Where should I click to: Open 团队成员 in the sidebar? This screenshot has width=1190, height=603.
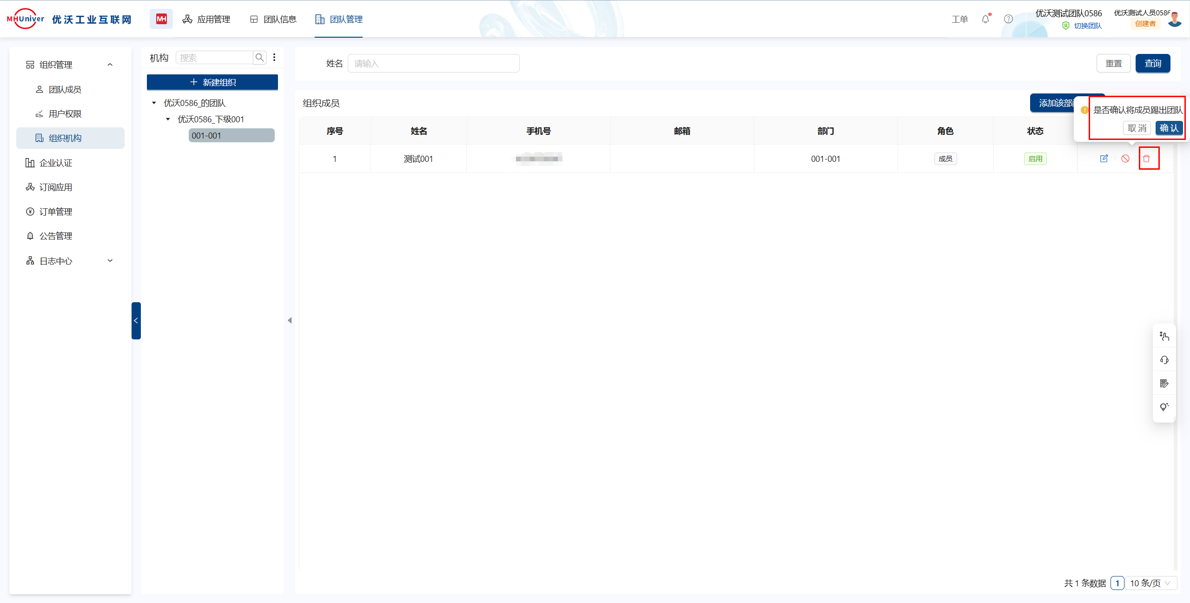coord(65,89)
